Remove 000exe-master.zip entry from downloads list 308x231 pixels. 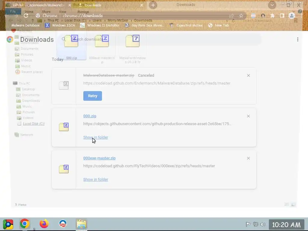(x=248, y=158)
